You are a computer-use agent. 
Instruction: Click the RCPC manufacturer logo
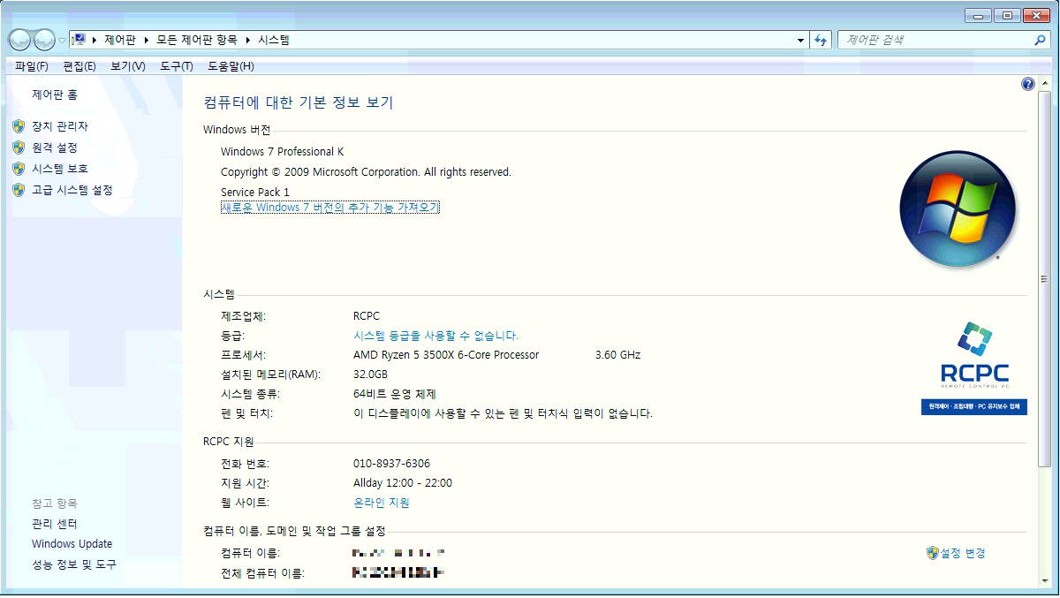[973, 368]
